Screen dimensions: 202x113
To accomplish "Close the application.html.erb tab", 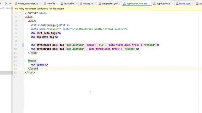I will pos(149,3).
